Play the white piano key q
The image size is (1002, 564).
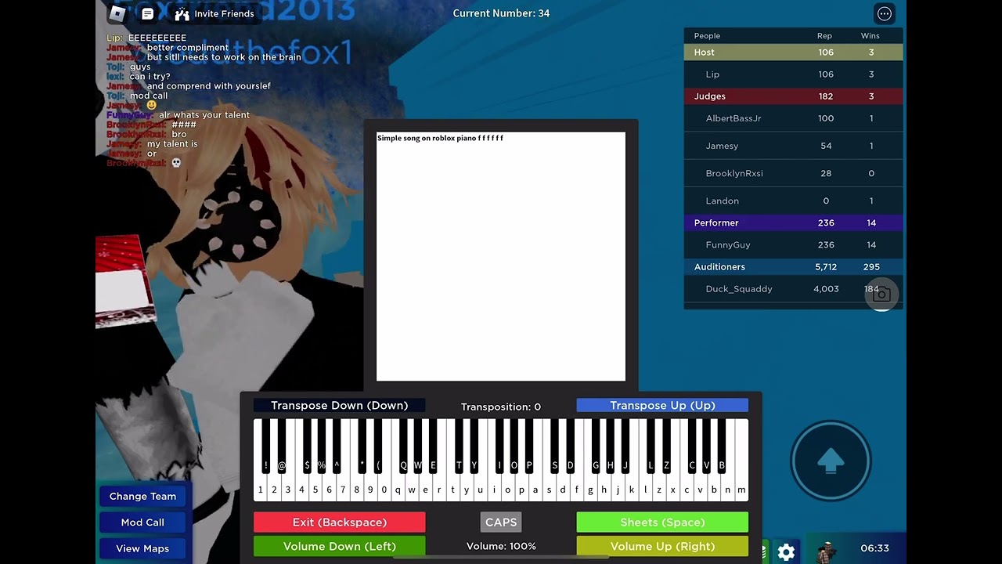click(x=398, y=490)
